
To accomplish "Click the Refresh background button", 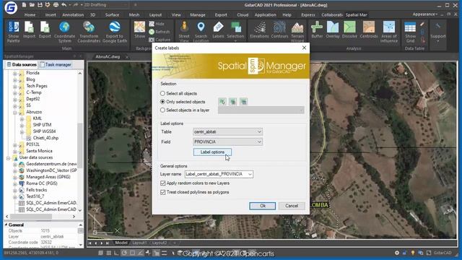I will click(x=160, y=32).
